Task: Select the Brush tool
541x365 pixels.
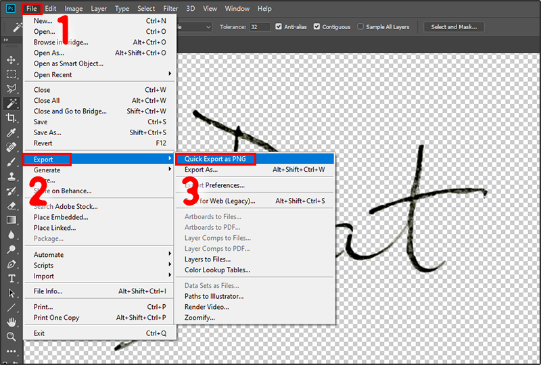Action: [11, 162]
